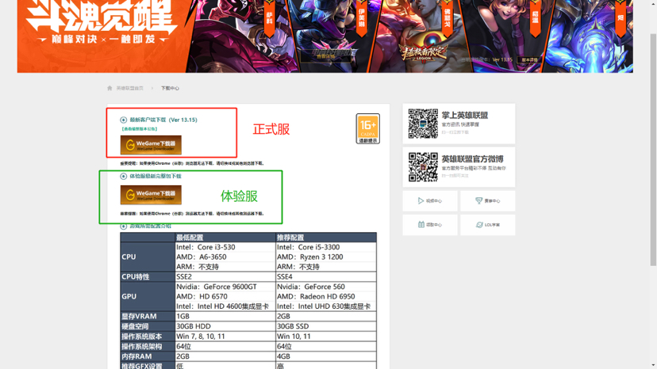Go to homepage via the breadcrumb link
This screenshot has width=657, height=369.
(130, 88)
